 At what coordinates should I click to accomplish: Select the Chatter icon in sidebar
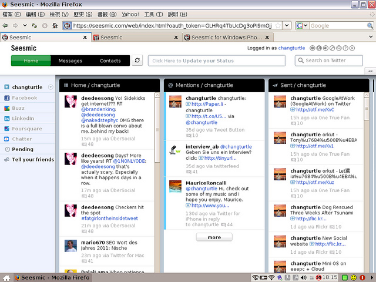[6, 139]
